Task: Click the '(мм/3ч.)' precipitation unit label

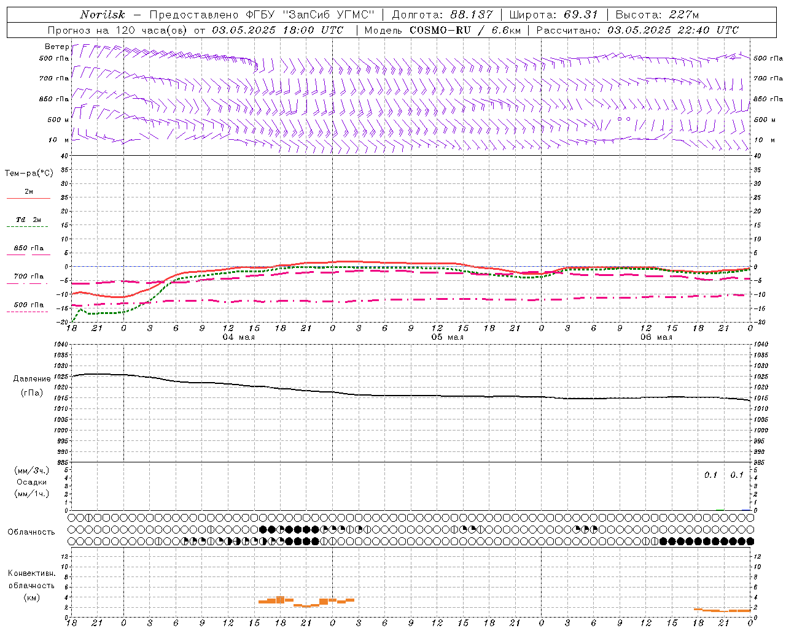Action: pyautogui.click(x=32, y=470)
